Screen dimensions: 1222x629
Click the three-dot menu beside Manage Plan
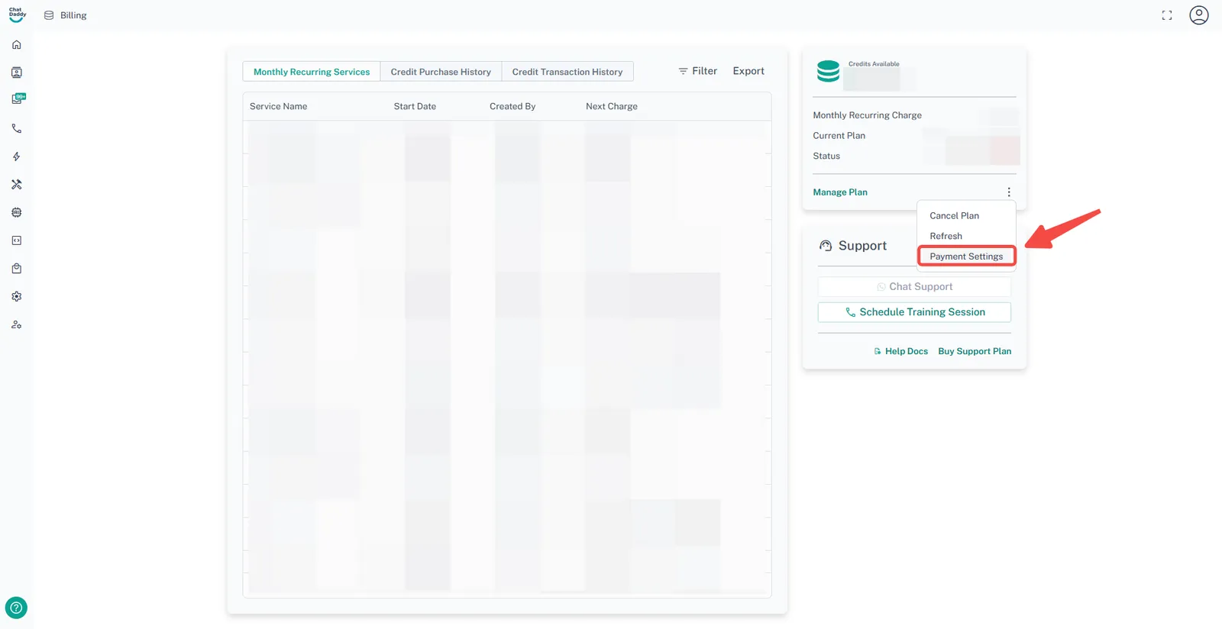tap(1008, 192)
